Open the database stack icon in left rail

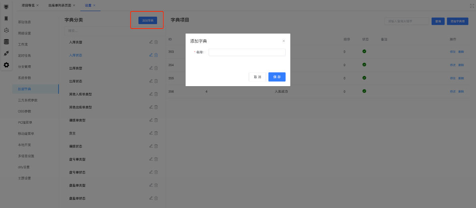coord(6,42)
